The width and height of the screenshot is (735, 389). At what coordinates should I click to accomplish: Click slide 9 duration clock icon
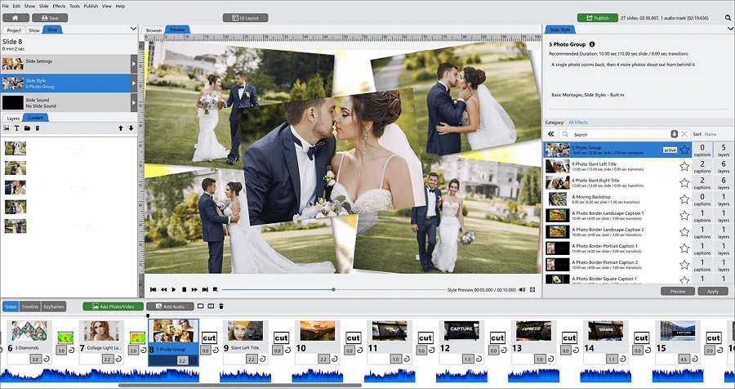click(x=263, y=359)
